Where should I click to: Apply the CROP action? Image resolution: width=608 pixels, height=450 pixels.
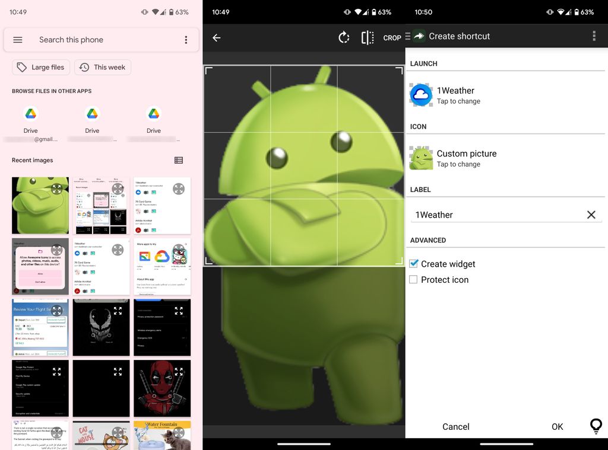point(392,37)
